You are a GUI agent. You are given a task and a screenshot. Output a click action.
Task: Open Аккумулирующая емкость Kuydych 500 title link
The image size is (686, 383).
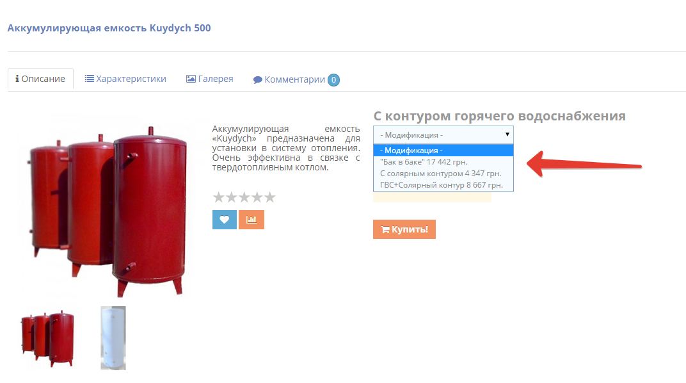[109, 28]
